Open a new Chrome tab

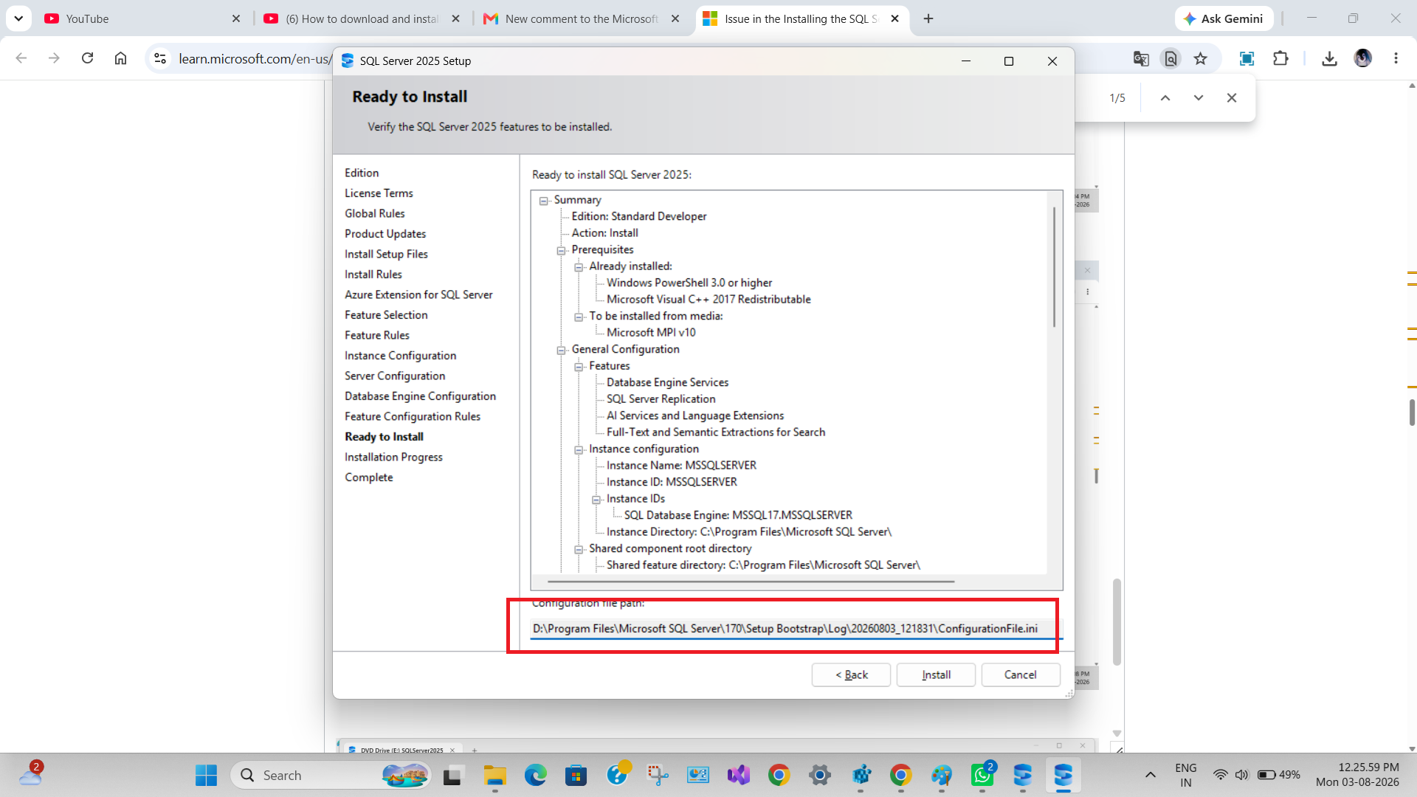928,18
